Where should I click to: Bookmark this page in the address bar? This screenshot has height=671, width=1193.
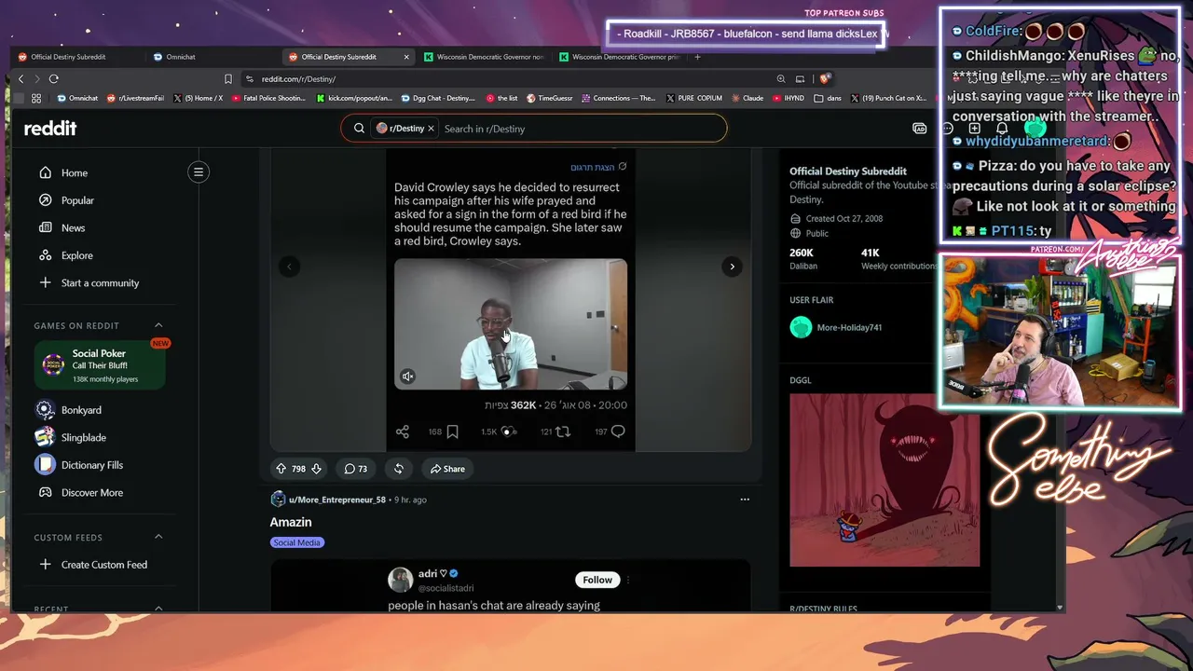(x=228, y=79)
